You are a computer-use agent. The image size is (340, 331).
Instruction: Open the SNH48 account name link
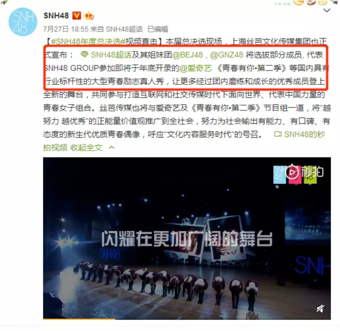pos(56,16)
